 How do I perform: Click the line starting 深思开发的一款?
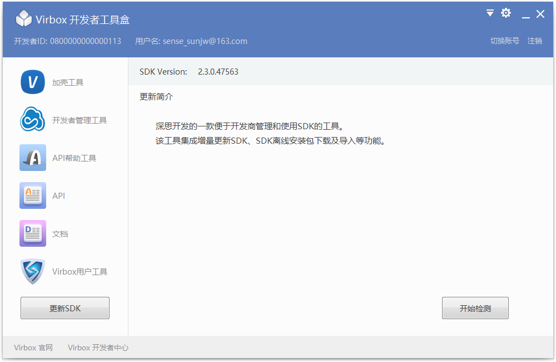click(249, 126)
